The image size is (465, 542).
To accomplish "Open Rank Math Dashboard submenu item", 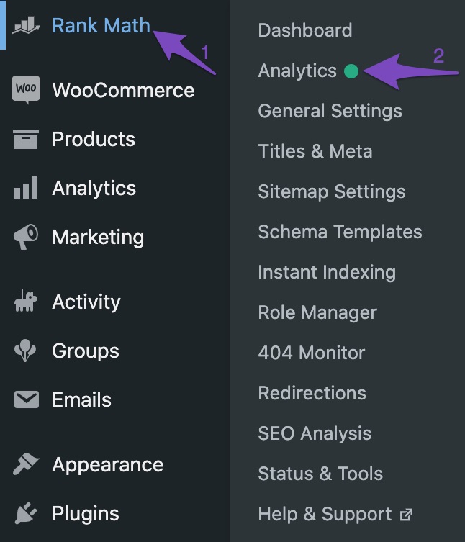I will click(305, 30).
